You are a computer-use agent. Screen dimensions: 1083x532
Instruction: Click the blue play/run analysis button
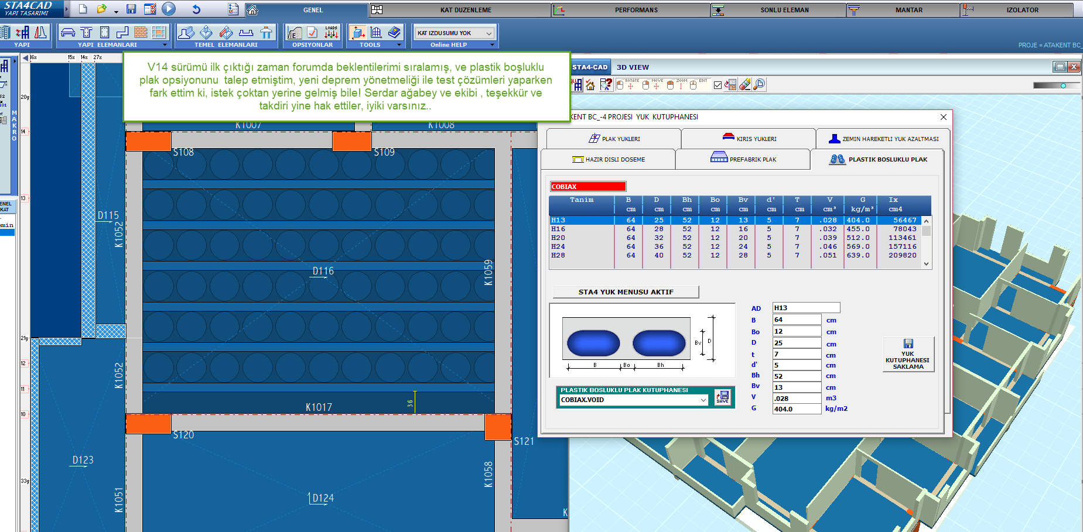coord(169,9)
